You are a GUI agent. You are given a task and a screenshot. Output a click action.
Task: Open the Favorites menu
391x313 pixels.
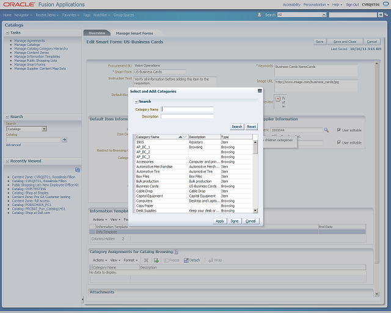tap(71, 15)
